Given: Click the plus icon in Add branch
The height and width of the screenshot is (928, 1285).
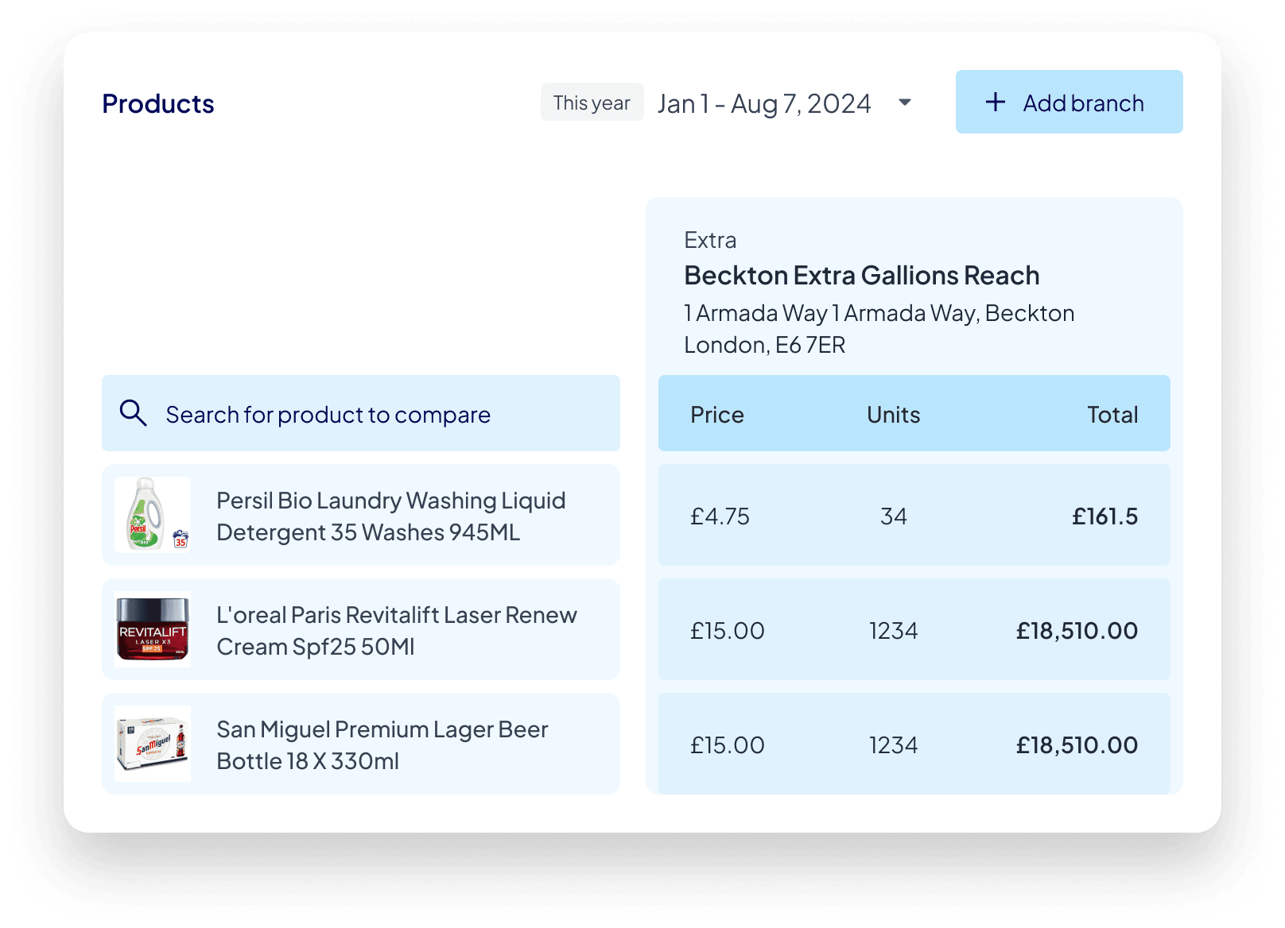Looking at the screenshot, I should (995, 102).
